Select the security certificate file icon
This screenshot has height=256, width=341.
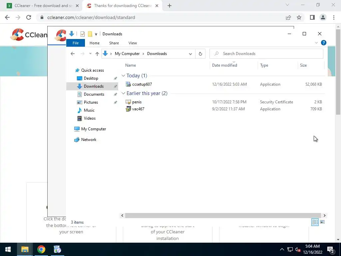point(128,102)
